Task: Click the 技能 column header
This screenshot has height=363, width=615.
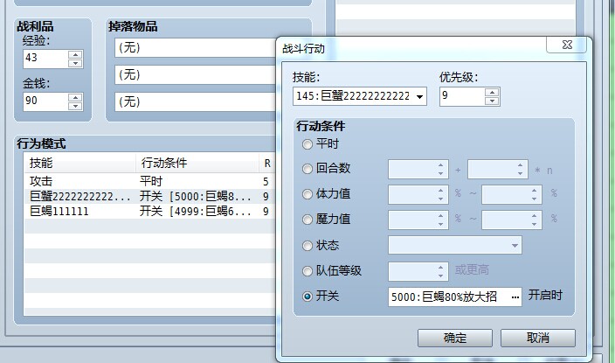Action: 80,163
